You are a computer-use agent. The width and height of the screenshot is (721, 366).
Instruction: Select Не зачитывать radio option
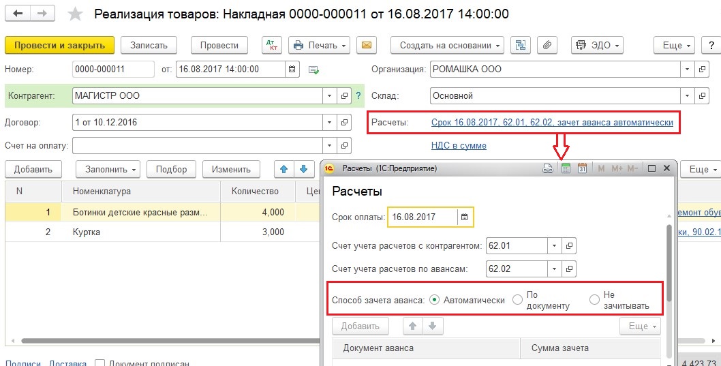(x=594, y=300)
